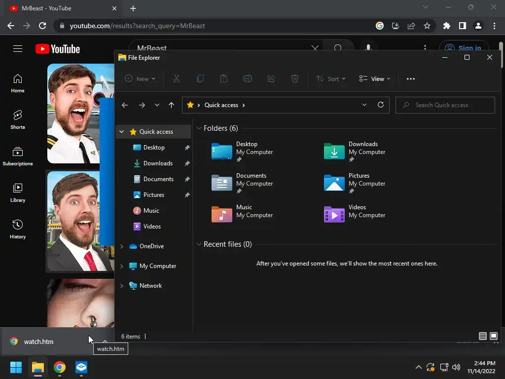Collapse the Quick access tree node
The height and width of the screenshot is (379, 505).
coord(122,131)
